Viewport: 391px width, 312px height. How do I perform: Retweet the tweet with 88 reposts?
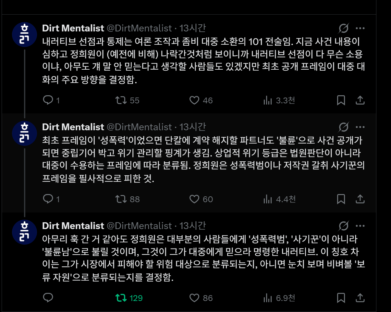point(121,199)
